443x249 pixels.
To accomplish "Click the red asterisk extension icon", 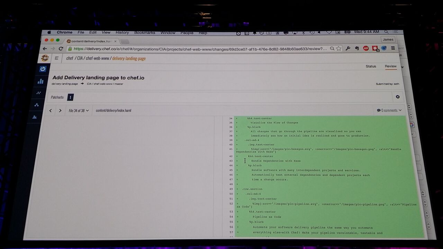I will (375, 48).
